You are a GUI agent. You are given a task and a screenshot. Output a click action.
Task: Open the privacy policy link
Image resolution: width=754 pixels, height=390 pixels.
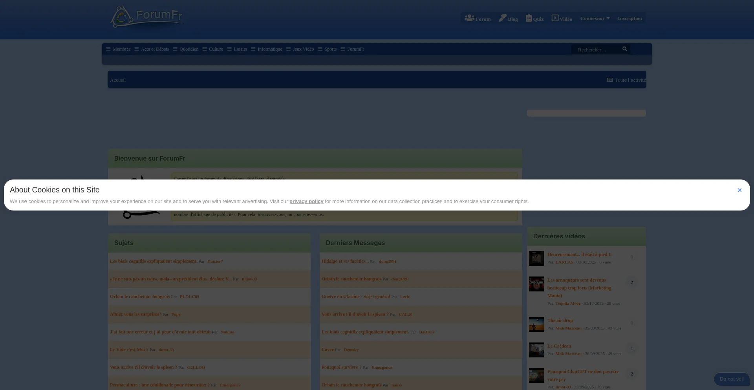click(306, 201)
